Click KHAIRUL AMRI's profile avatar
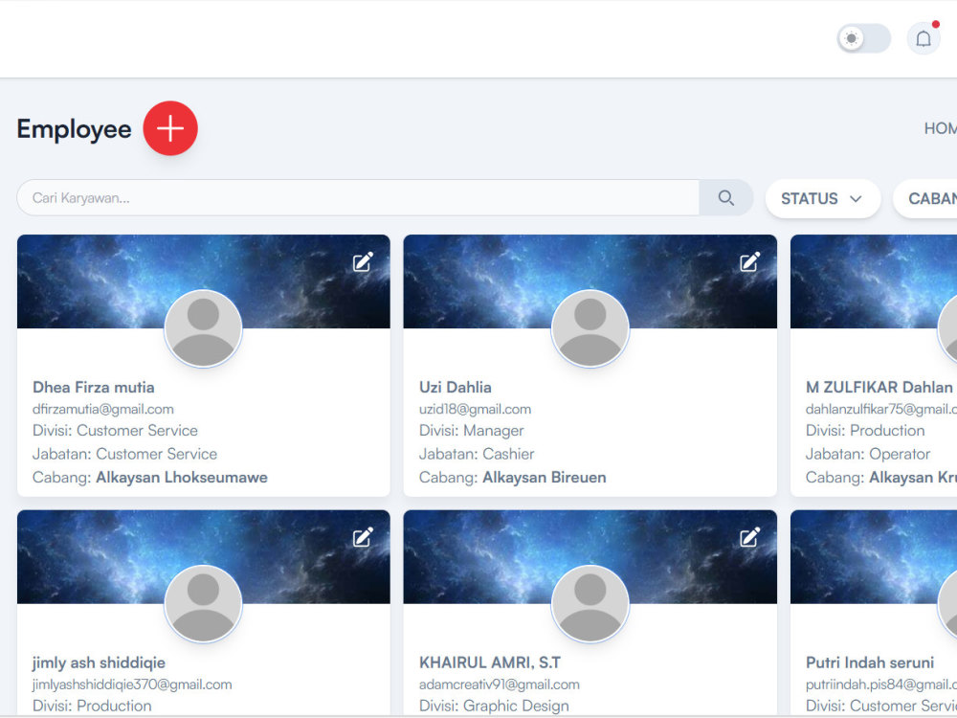This screenshot has width=957, height=718. click(590, 604)
